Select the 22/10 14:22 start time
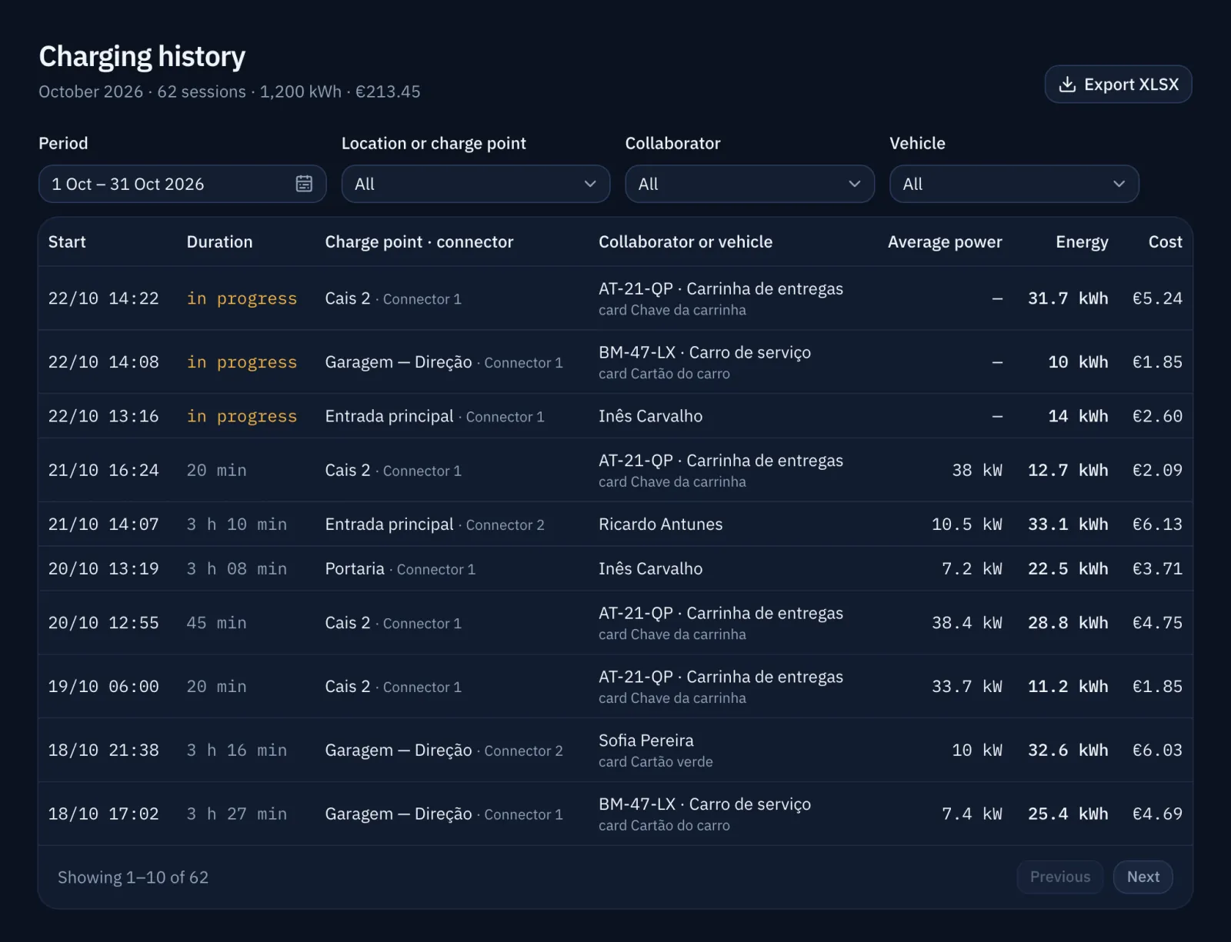This screenshot has height=942, width=1231. click(103, 298)
